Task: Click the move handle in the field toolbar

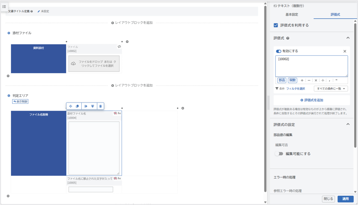Action: [x=70, y=106]
